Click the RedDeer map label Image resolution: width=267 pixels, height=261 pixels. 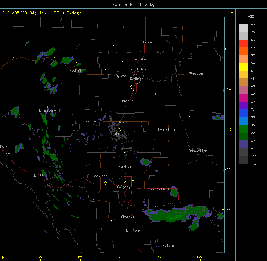point(136,79)
